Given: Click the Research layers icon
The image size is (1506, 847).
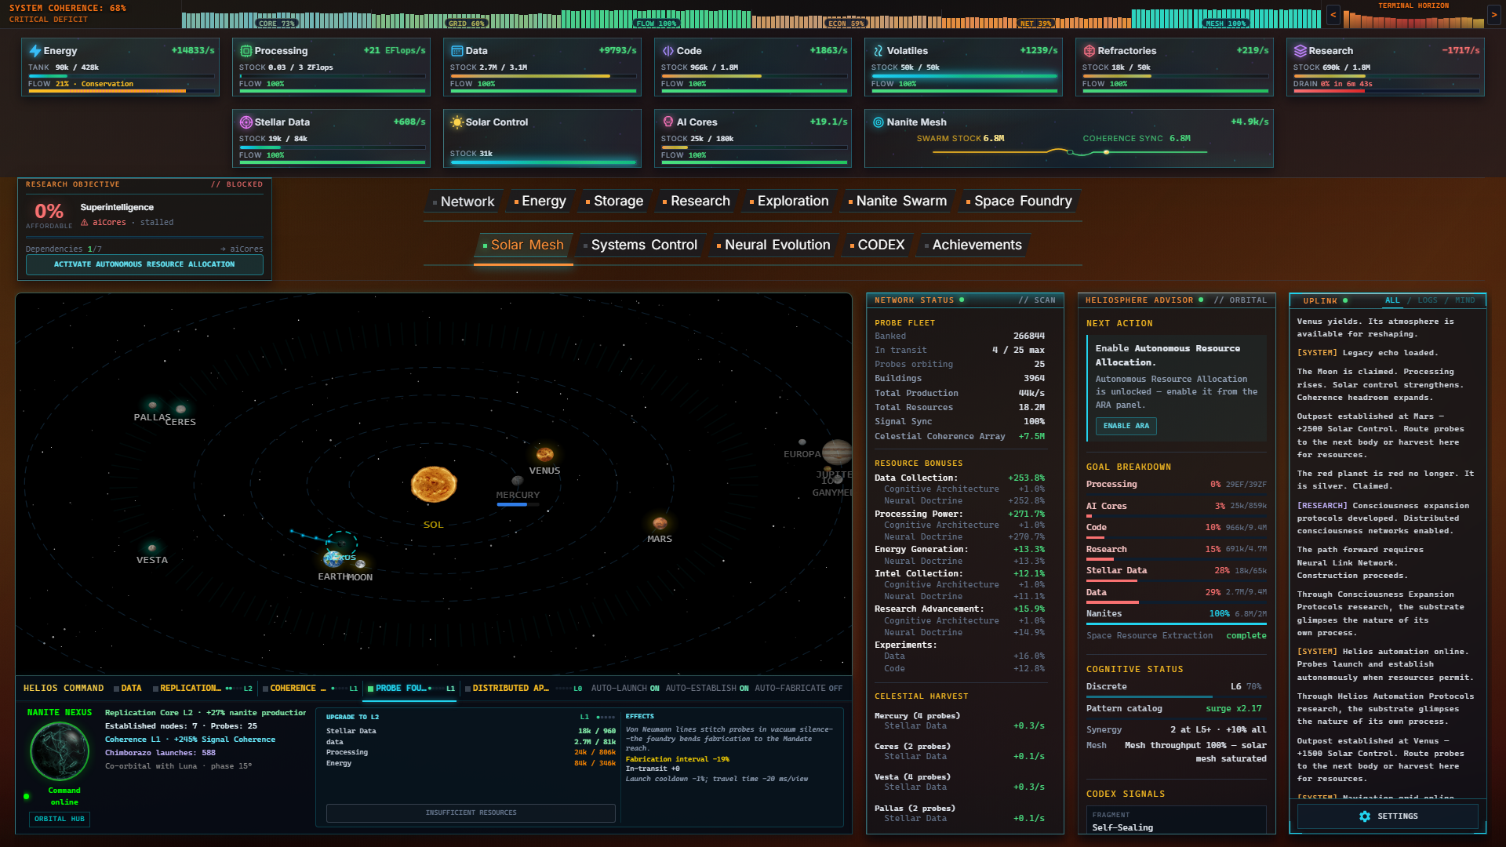Looking at the screenshot, I should (1300, 51).
